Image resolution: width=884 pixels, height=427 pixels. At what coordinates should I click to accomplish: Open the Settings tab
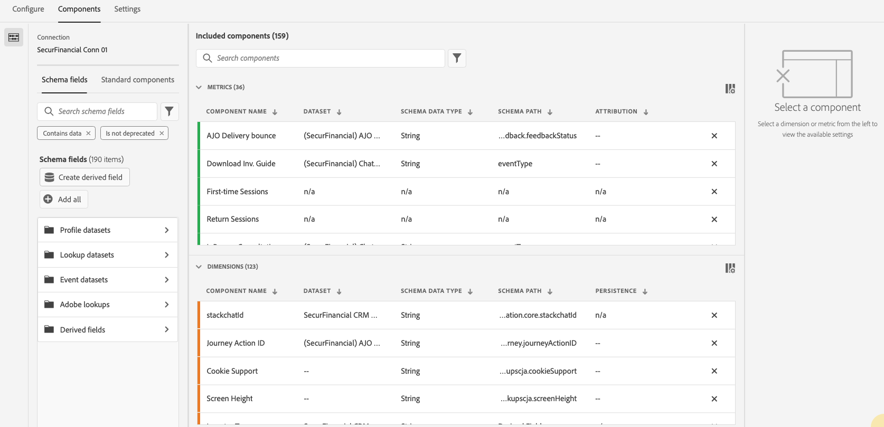pyautogui.click(x=127, y=9)
